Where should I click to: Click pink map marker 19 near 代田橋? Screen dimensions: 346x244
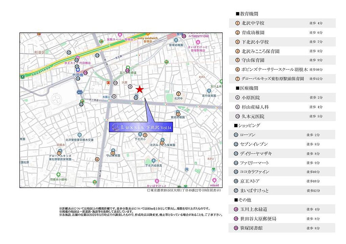coord(85,73)
